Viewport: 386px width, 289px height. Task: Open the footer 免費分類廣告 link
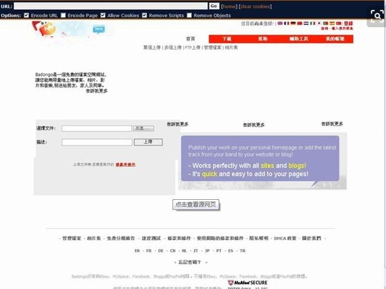(x=120, y=238)
